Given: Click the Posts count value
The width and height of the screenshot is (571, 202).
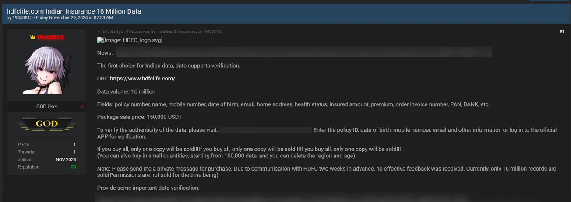Looking at the screenshot, I should pos(74,145).
